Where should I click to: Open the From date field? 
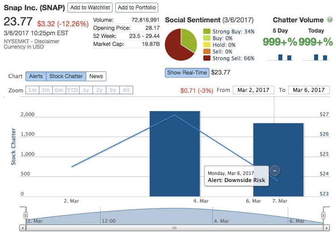[253, 90]
